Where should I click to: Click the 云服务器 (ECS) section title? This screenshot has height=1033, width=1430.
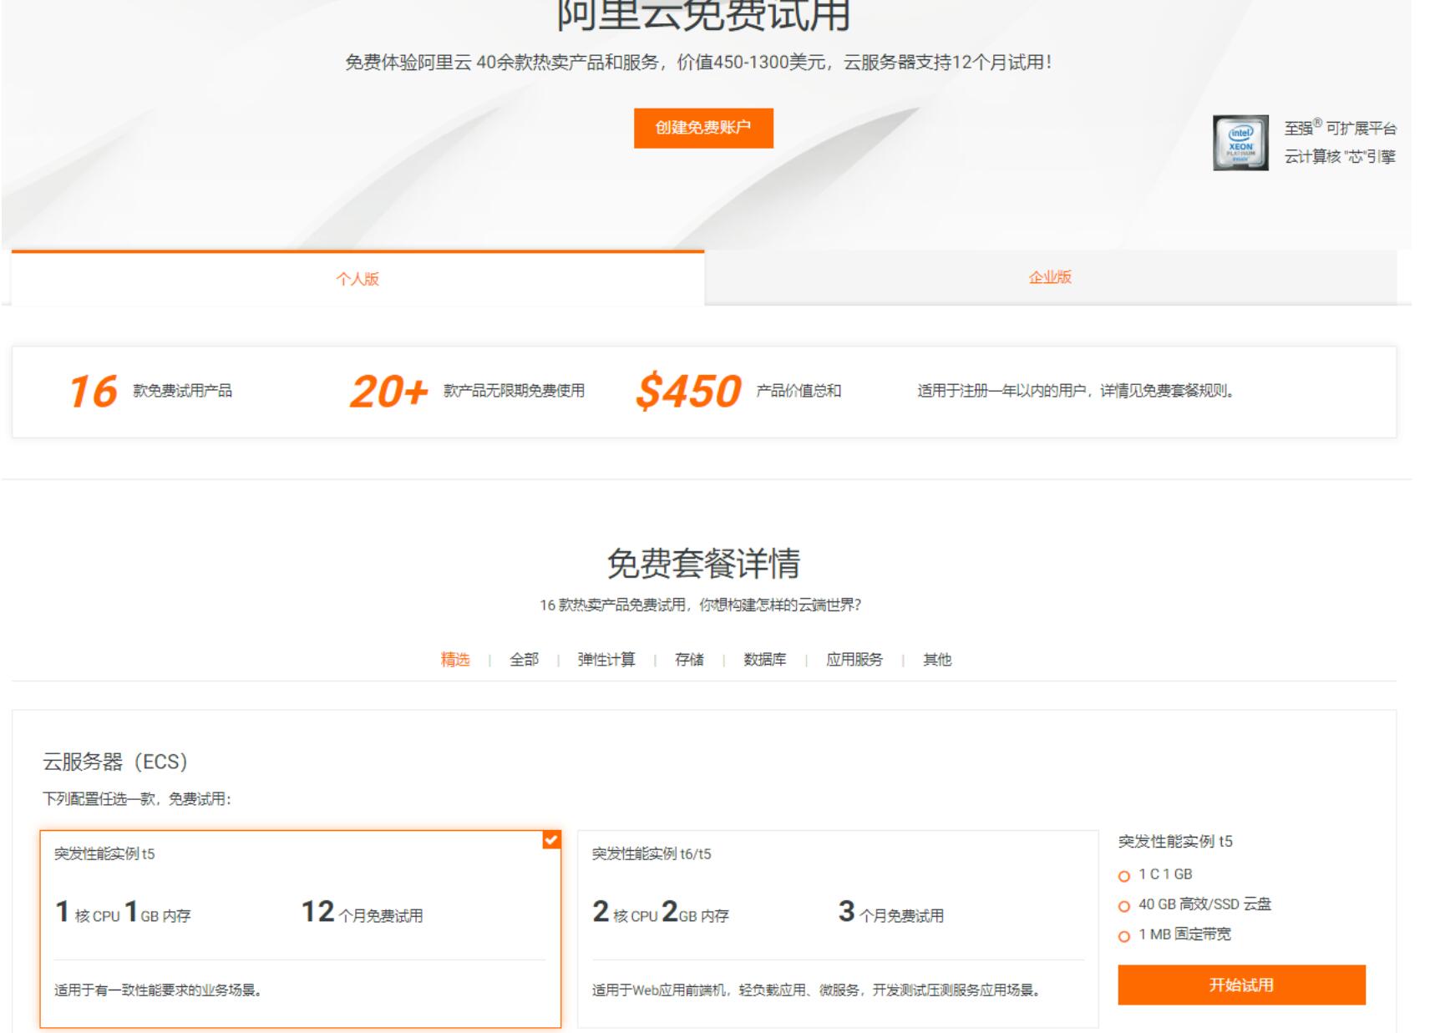pos(115,762)
